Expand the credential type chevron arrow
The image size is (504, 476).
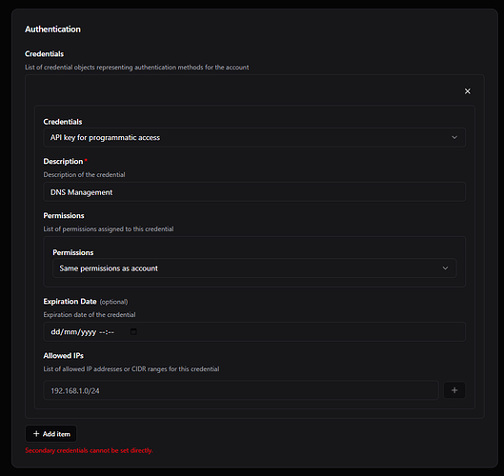454,137
